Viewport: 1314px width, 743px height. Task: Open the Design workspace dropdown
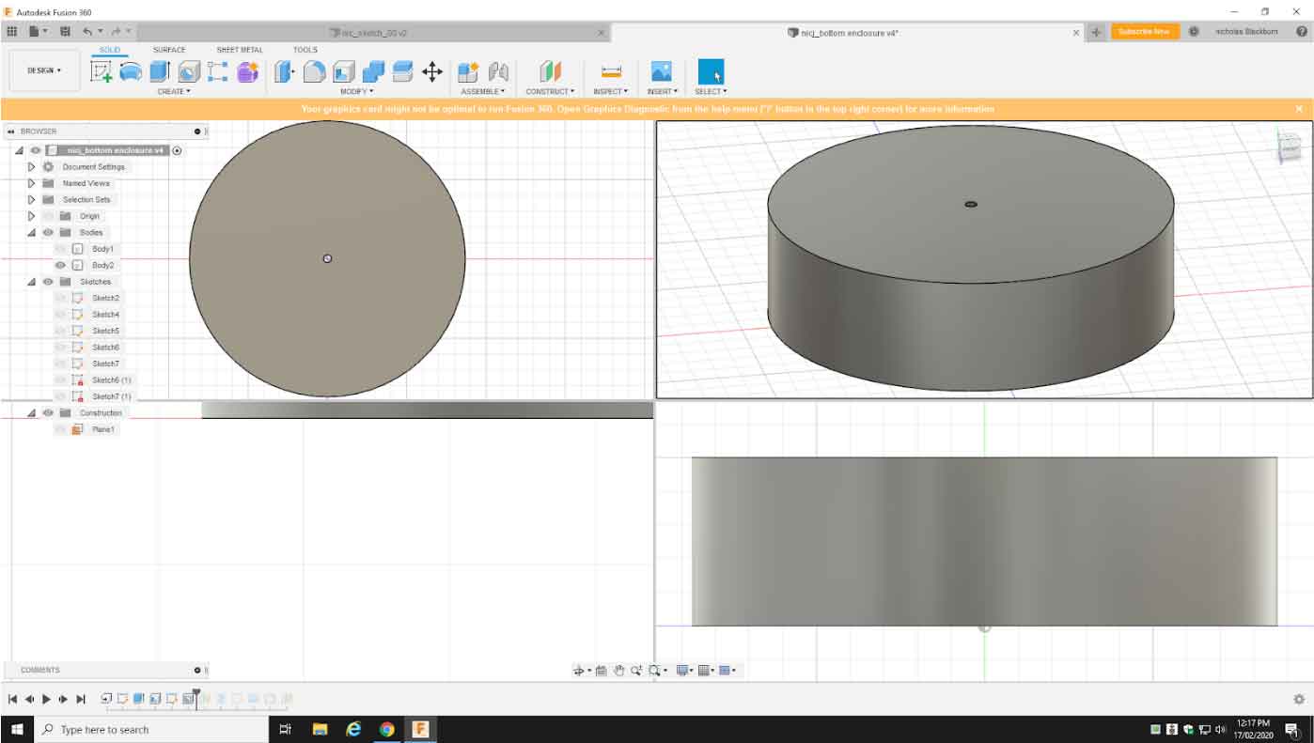click(44, 70)
